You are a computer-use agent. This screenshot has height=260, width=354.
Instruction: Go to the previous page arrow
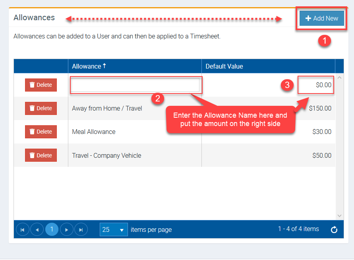click(37, 229)
